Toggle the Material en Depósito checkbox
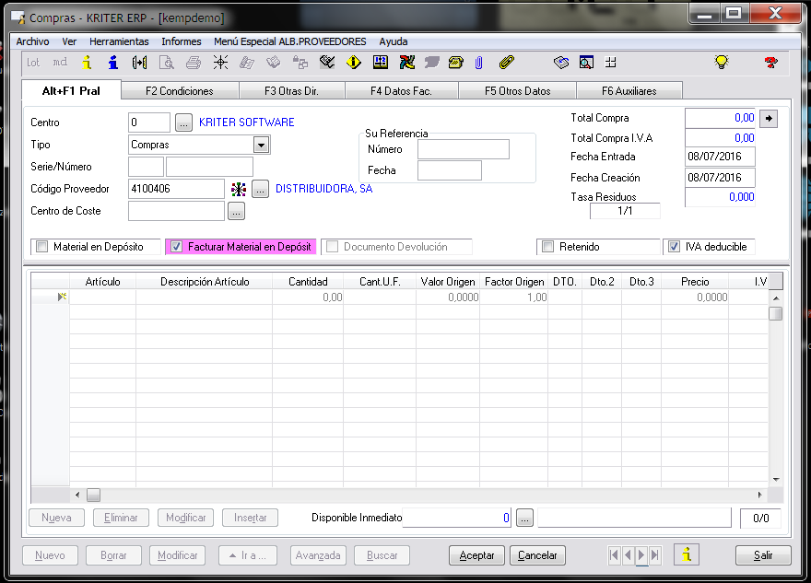The image size is (811, 583). click(x=41, y=247)
